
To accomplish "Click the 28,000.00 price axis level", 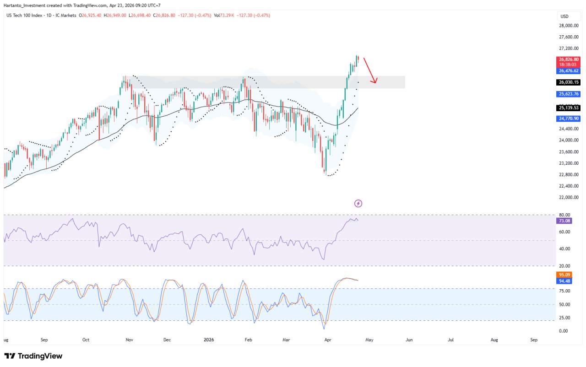I will tap(569, 26).
